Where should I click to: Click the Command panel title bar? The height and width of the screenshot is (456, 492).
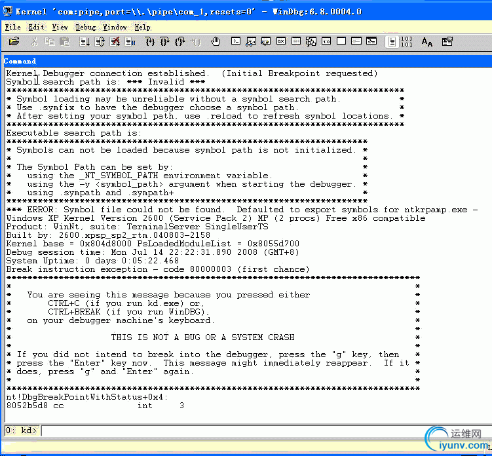point(247,61)
